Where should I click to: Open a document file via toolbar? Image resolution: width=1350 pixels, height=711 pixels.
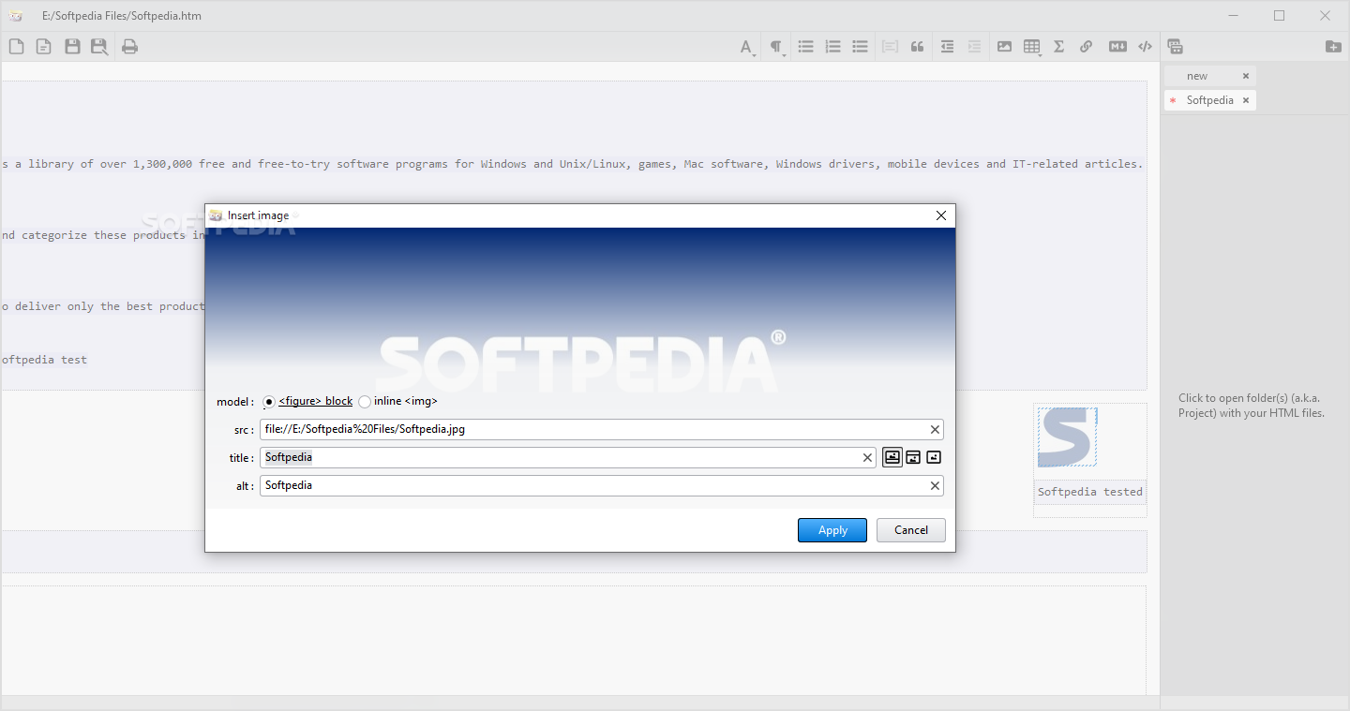[x=43, y=47]
